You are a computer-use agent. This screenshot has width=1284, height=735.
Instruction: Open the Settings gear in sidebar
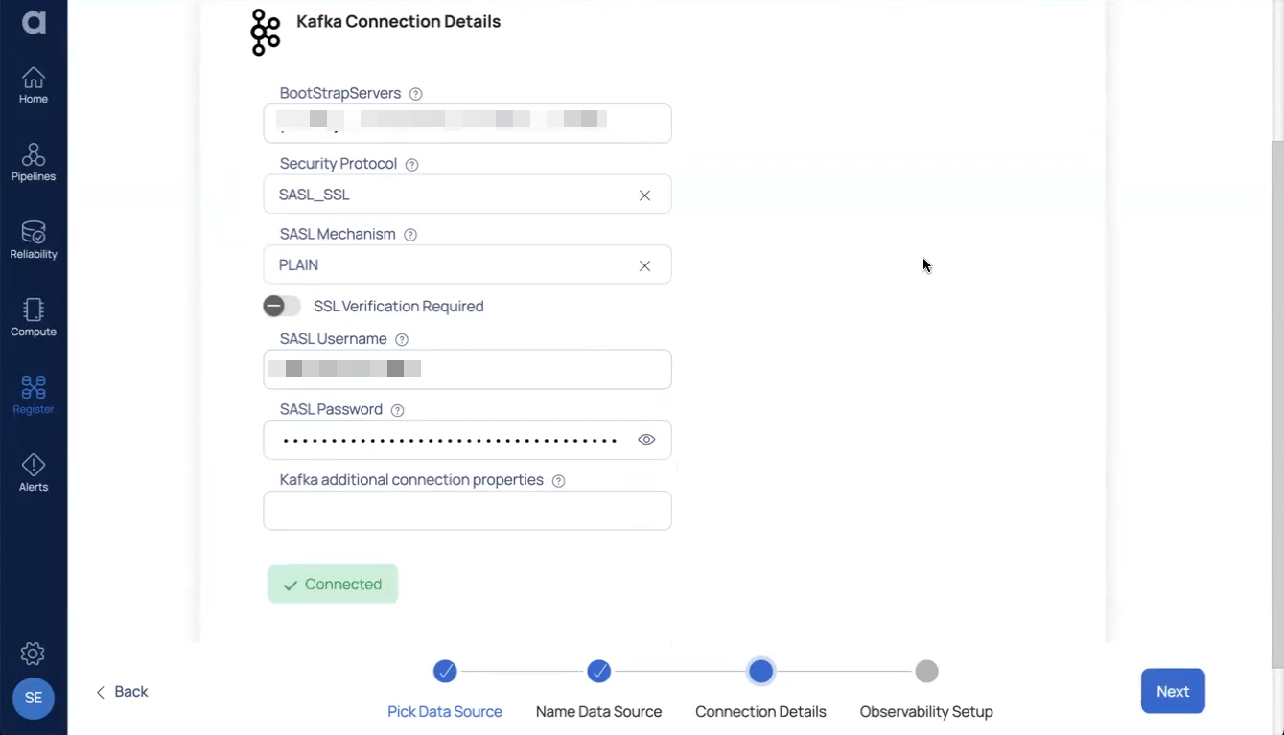click(33, 653)
